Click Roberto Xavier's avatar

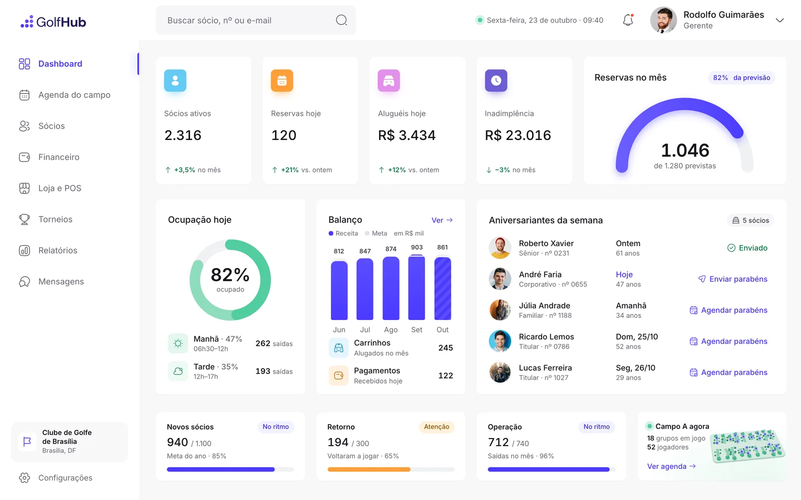point(500,248)
